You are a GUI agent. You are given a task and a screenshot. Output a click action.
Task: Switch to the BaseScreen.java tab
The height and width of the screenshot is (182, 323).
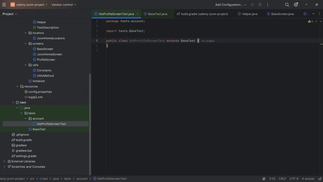point(280,14)
